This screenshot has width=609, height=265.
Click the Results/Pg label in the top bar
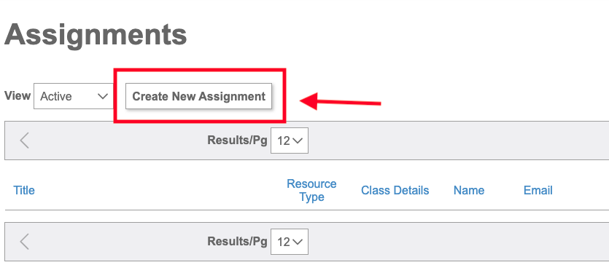pos(237,140)
